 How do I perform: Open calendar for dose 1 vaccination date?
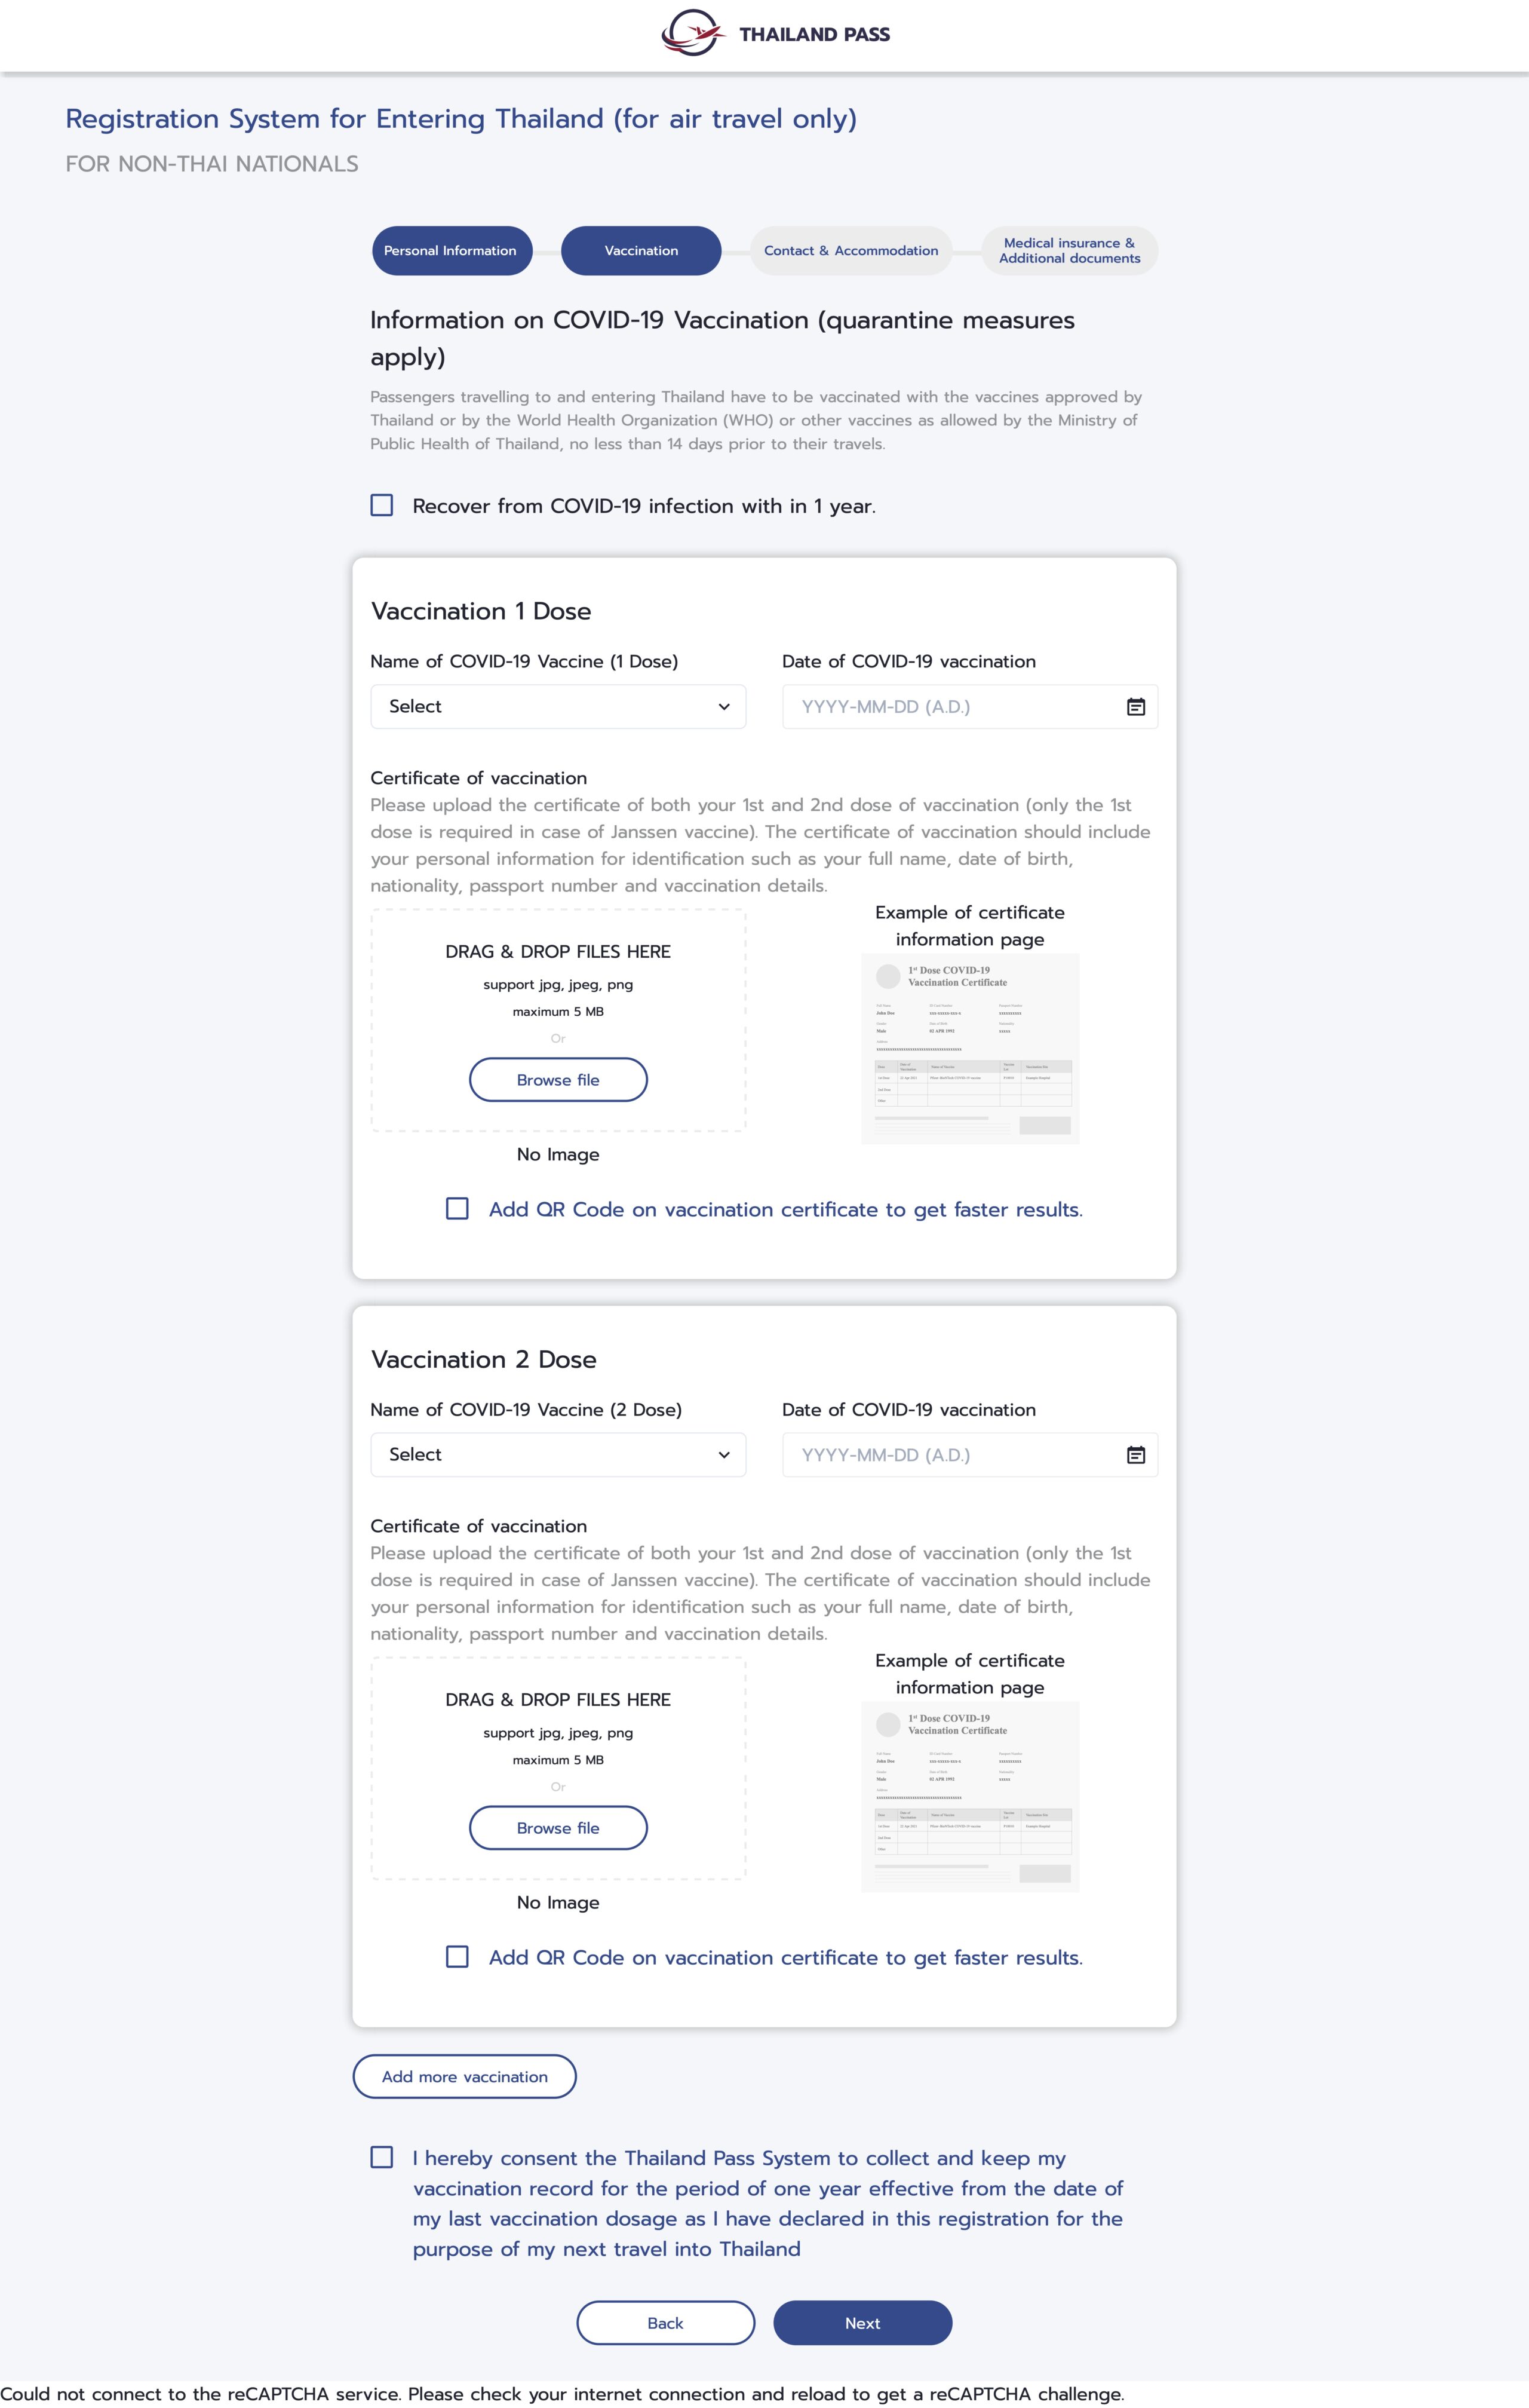click(1135, 707)
